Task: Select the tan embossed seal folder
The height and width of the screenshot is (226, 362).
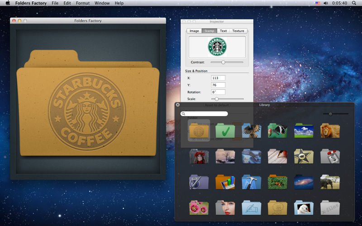Action: pos(277,207)
